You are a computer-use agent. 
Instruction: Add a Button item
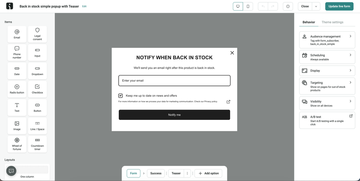coord(37,107)
